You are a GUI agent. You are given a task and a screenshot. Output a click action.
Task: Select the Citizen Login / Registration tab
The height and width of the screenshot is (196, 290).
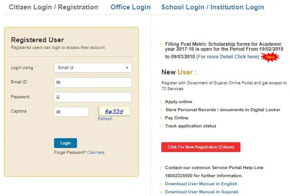[54, 7]
